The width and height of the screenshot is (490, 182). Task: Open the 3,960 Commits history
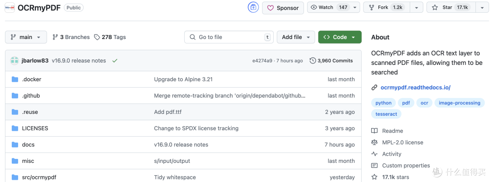tap(331, 61)
